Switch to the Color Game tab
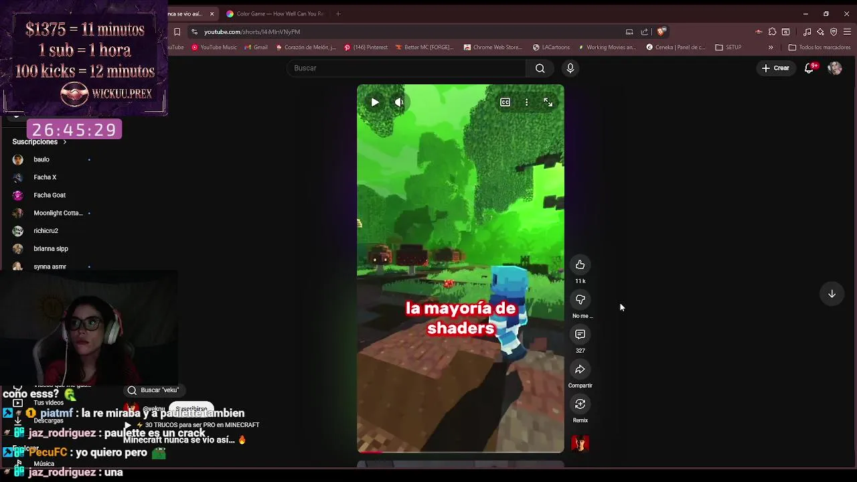 275,13
